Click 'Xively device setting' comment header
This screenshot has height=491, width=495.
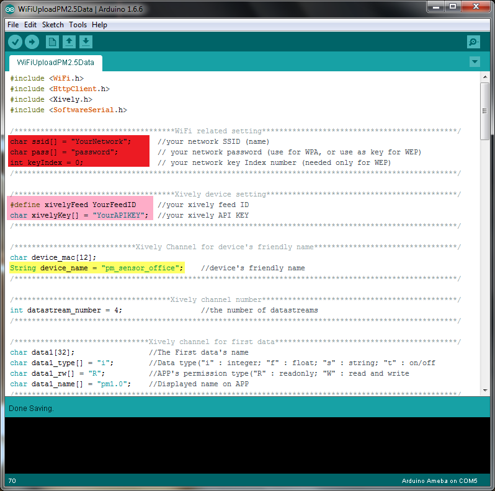click(220, 194)
